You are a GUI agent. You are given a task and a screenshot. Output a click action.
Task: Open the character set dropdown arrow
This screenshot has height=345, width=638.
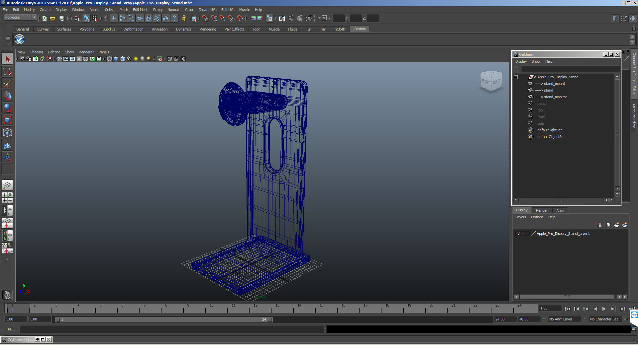click(x=585, y=319)
